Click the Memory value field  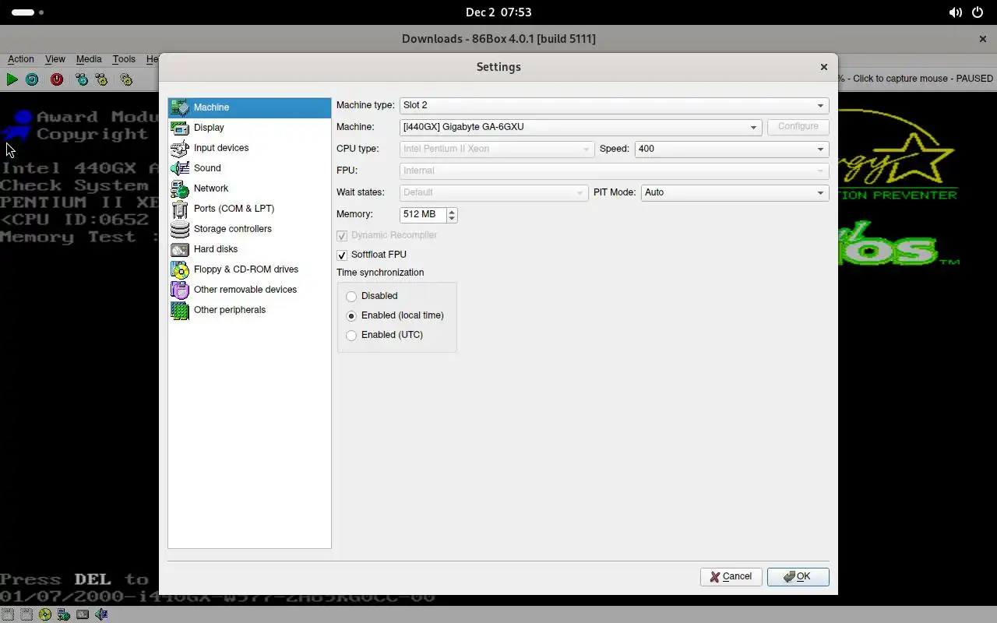pyautogui.click(x=423, y=214)
